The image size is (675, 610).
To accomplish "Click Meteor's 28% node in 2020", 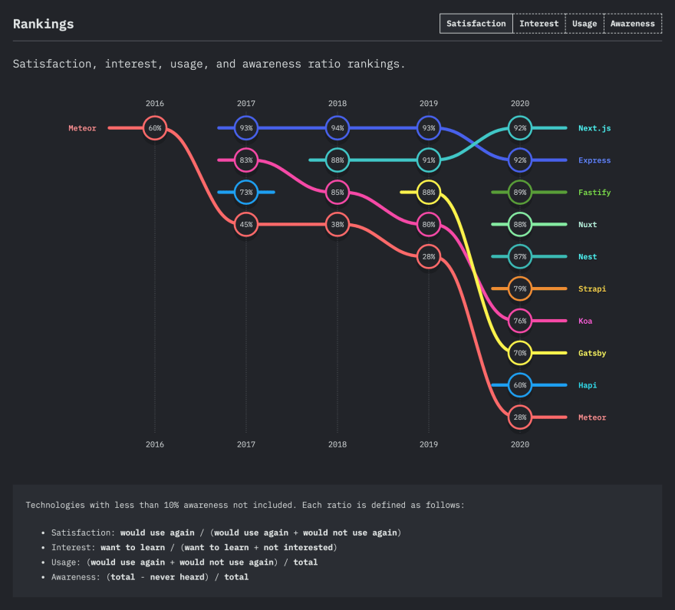I will (x=520, y=417).
